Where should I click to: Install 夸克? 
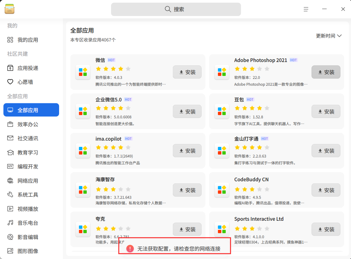pyautogui.click(x=187, y=229)
